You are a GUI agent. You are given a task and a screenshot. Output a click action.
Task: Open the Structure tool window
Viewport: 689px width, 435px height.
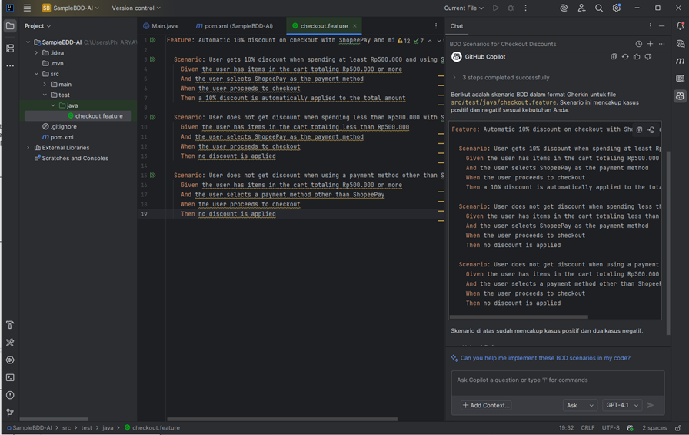point(10,49)
